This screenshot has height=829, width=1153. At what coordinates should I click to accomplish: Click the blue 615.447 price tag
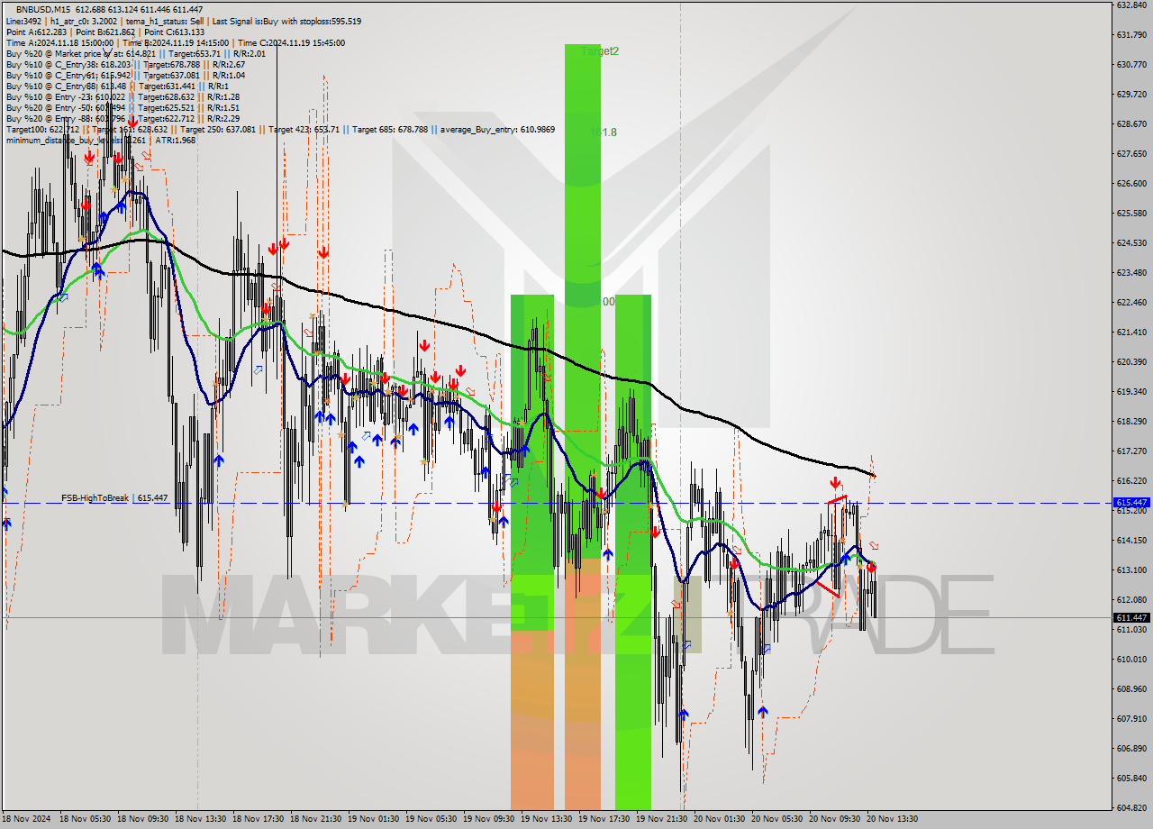pos(1131,503)
